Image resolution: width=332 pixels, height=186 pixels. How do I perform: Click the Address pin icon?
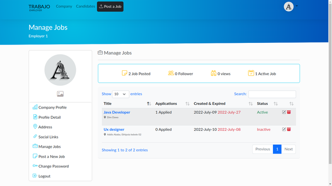tap(35, 127)
